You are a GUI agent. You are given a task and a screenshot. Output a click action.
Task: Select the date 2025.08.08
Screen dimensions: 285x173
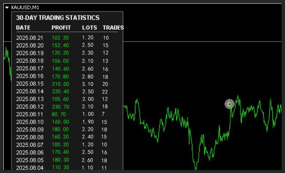30,137
